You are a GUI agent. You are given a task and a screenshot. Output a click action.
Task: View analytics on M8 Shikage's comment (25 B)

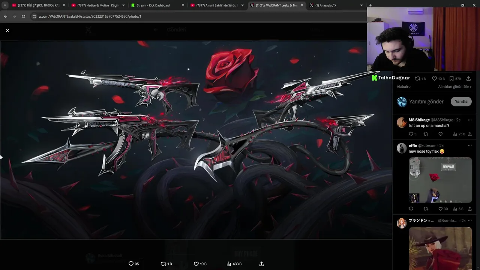coord(459,134)
